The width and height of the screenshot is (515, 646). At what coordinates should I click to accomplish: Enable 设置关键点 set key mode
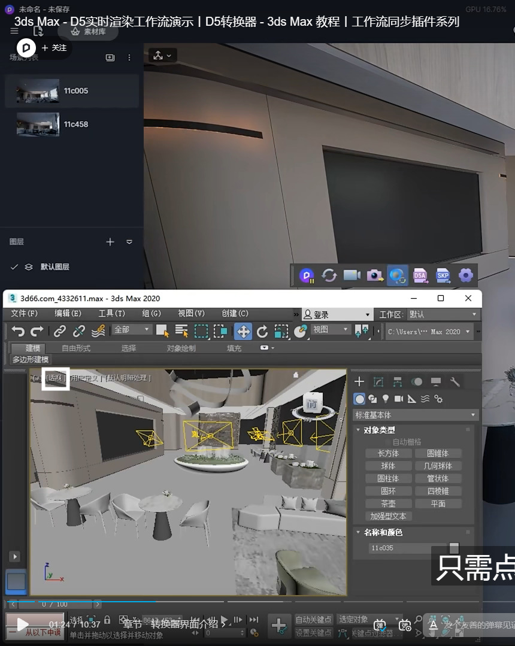[313, 632]
